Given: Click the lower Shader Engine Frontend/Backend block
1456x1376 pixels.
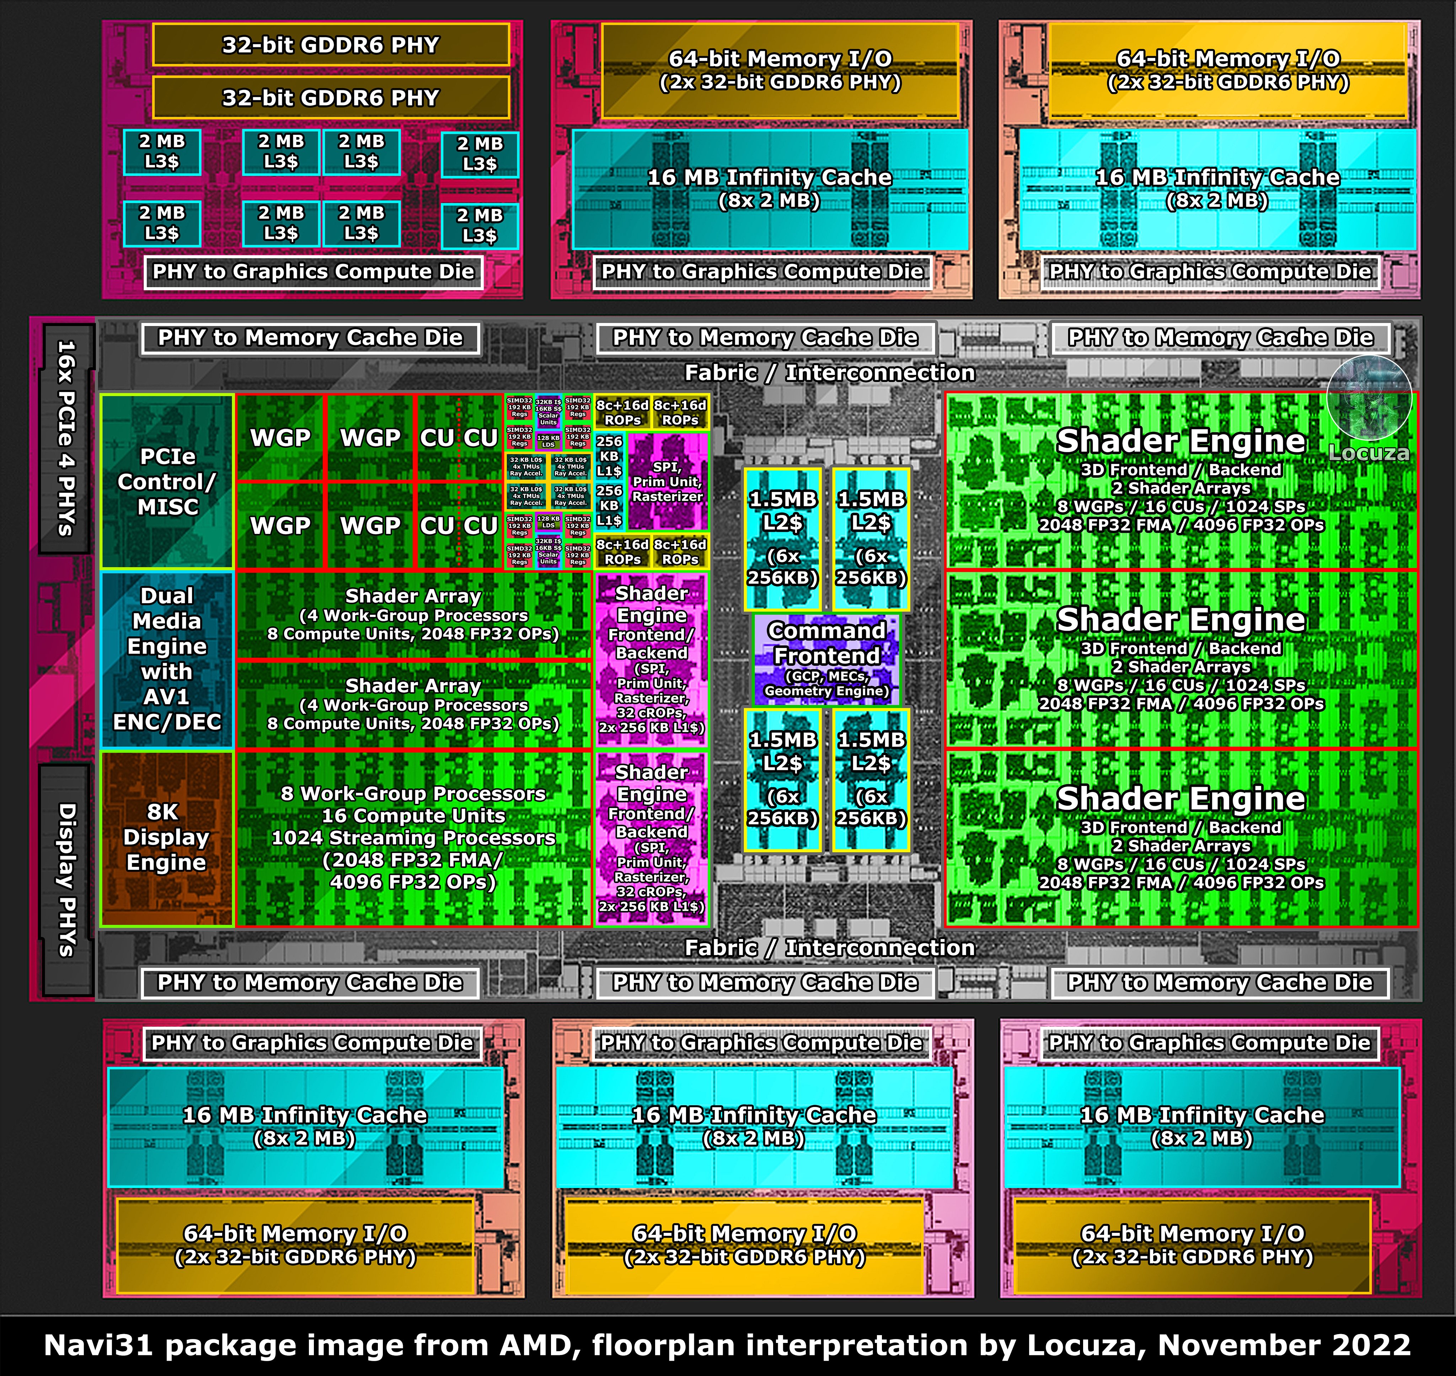Looking at the screenshot, I should pyautogui.click(x=651, y=839).
